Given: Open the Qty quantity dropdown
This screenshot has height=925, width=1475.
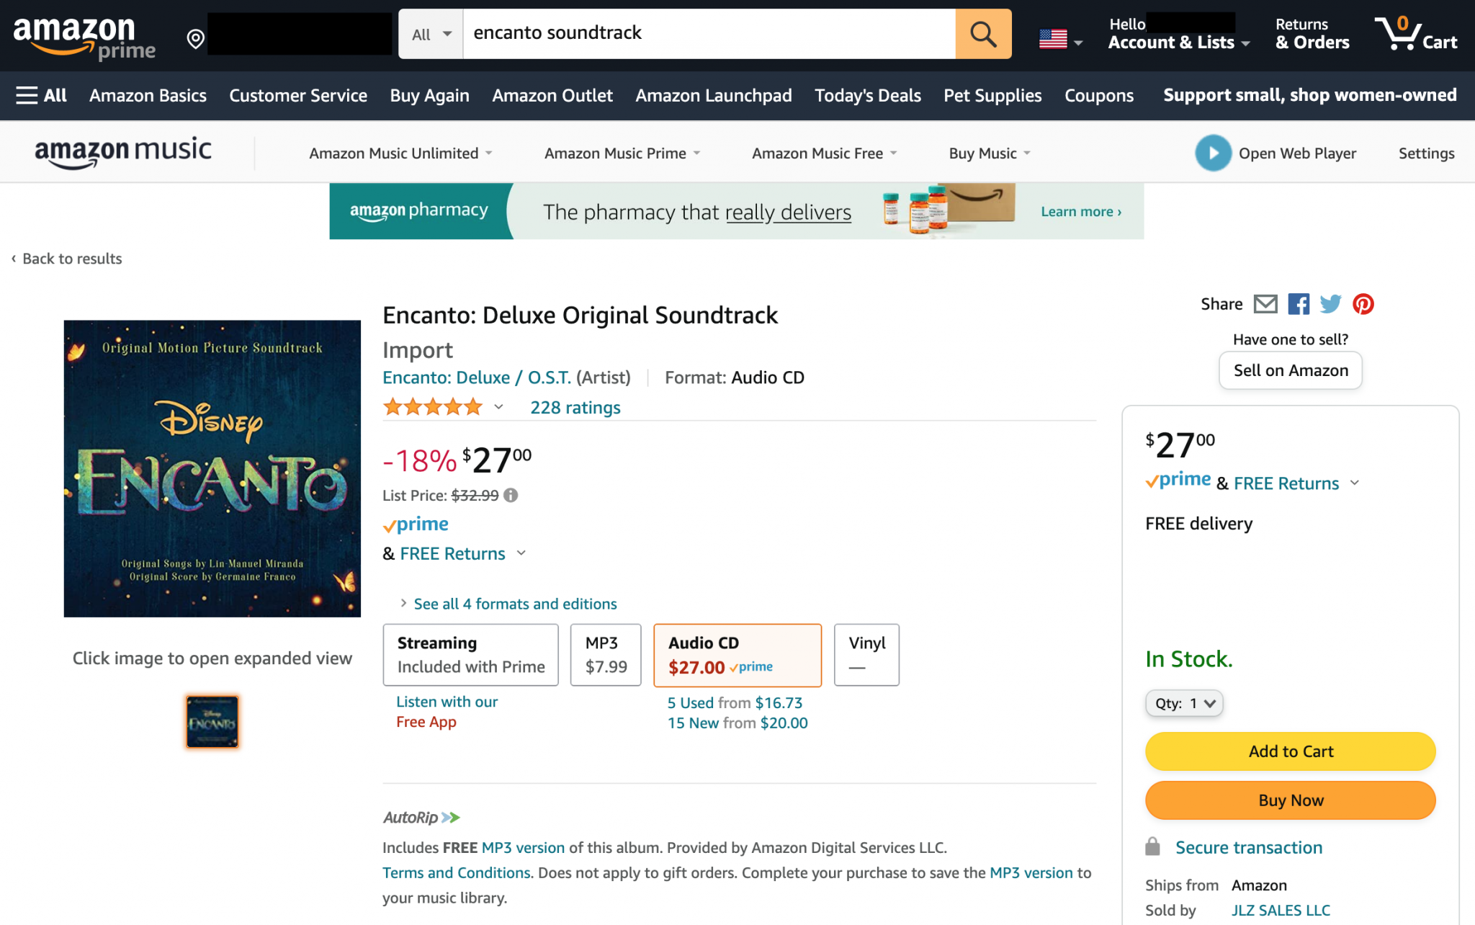Looking at the screenshot, I should point(1184,703).
